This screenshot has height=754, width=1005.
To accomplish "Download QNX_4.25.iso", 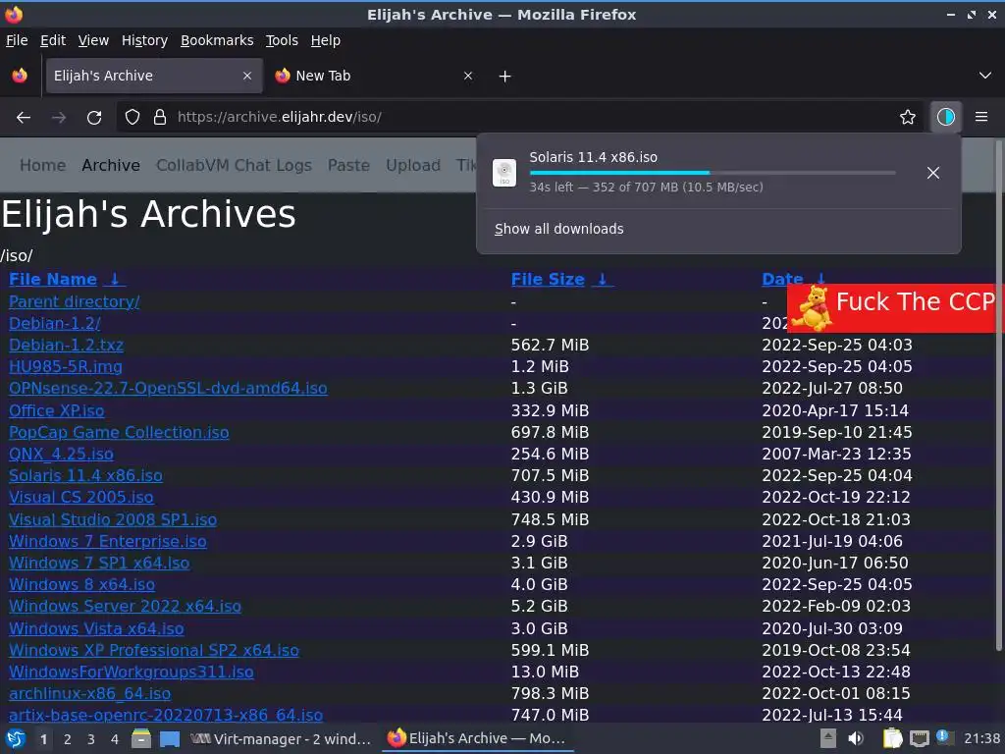I will pos(61,454).
